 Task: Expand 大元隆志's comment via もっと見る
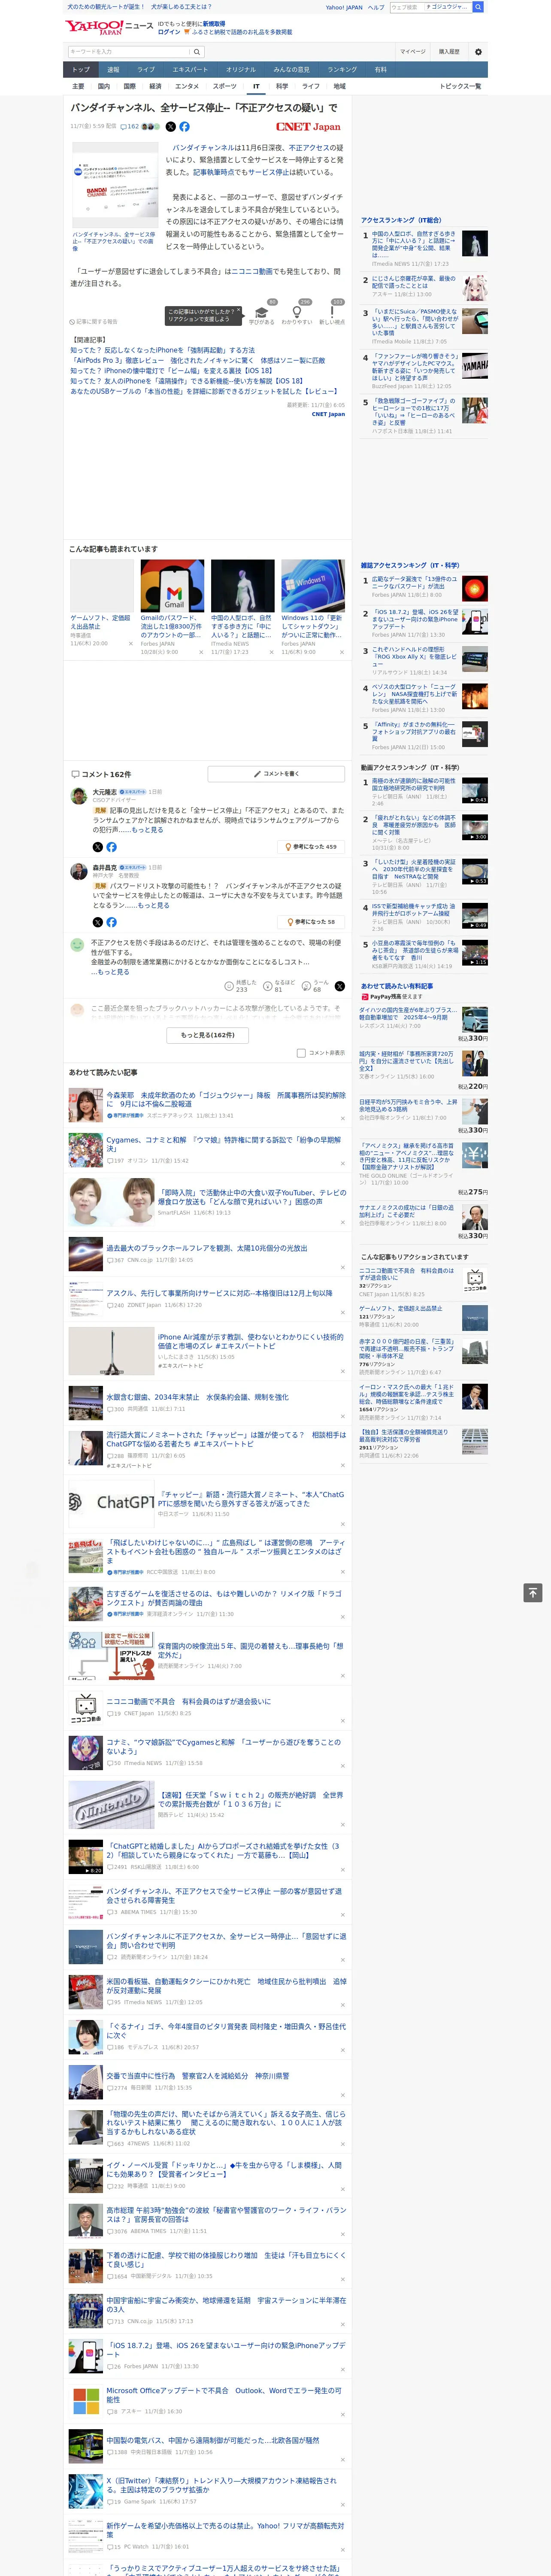pos(148,830)
